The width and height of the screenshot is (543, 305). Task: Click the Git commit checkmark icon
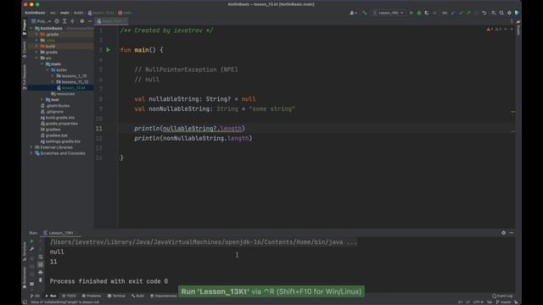461,13
